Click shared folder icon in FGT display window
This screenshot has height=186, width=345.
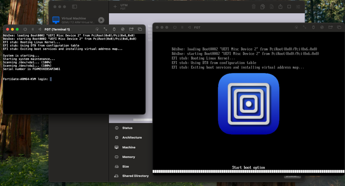click(331, 27)
